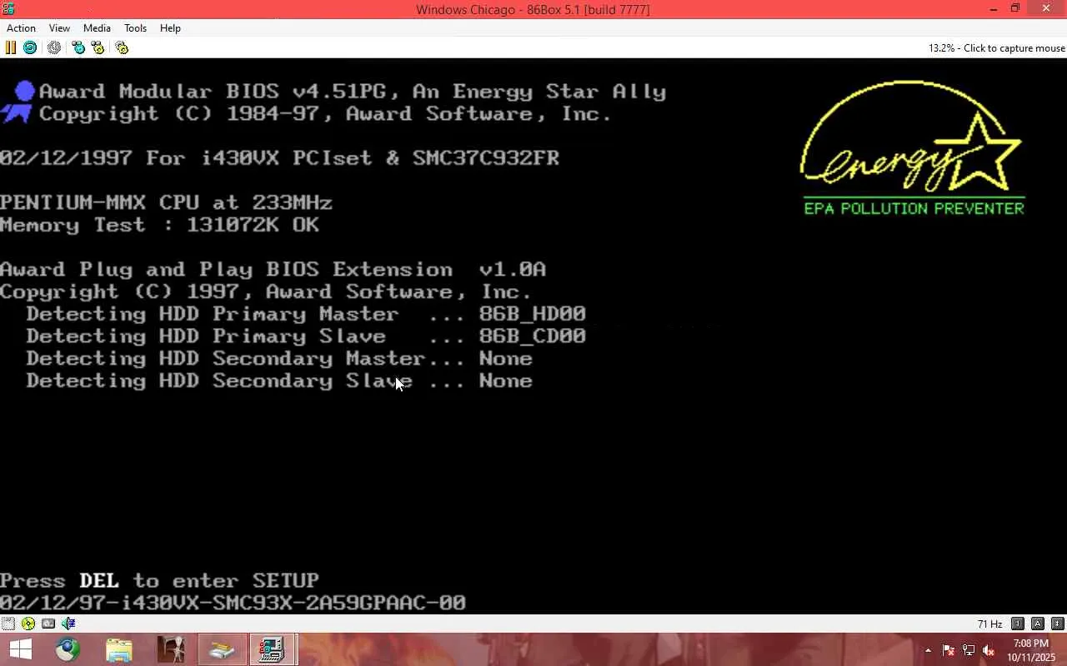The image size is (1067, 666).
Task: Pause the emulation with the toolbar pause icon
Action: tap(11, 47)
